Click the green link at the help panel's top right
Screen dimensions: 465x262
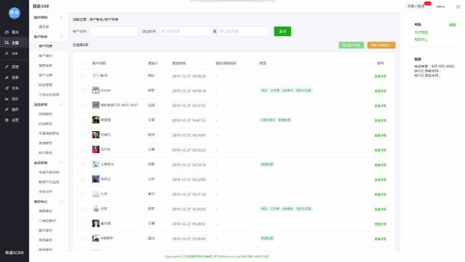[452, 25]
